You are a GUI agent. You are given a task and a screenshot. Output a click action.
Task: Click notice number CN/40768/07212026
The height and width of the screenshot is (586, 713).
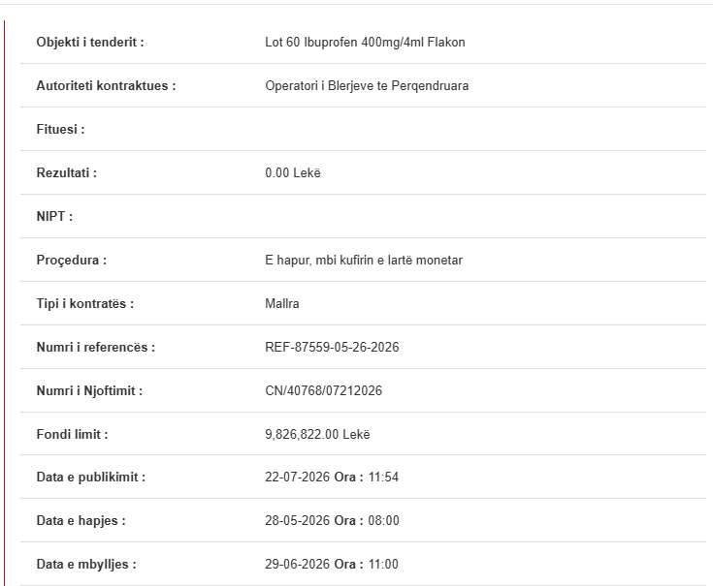pyautogui.click(x=323, y=390)
